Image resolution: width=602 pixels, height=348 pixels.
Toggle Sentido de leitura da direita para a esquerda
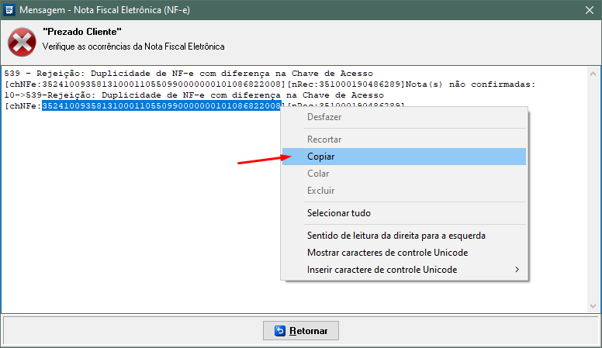[396, 236]
